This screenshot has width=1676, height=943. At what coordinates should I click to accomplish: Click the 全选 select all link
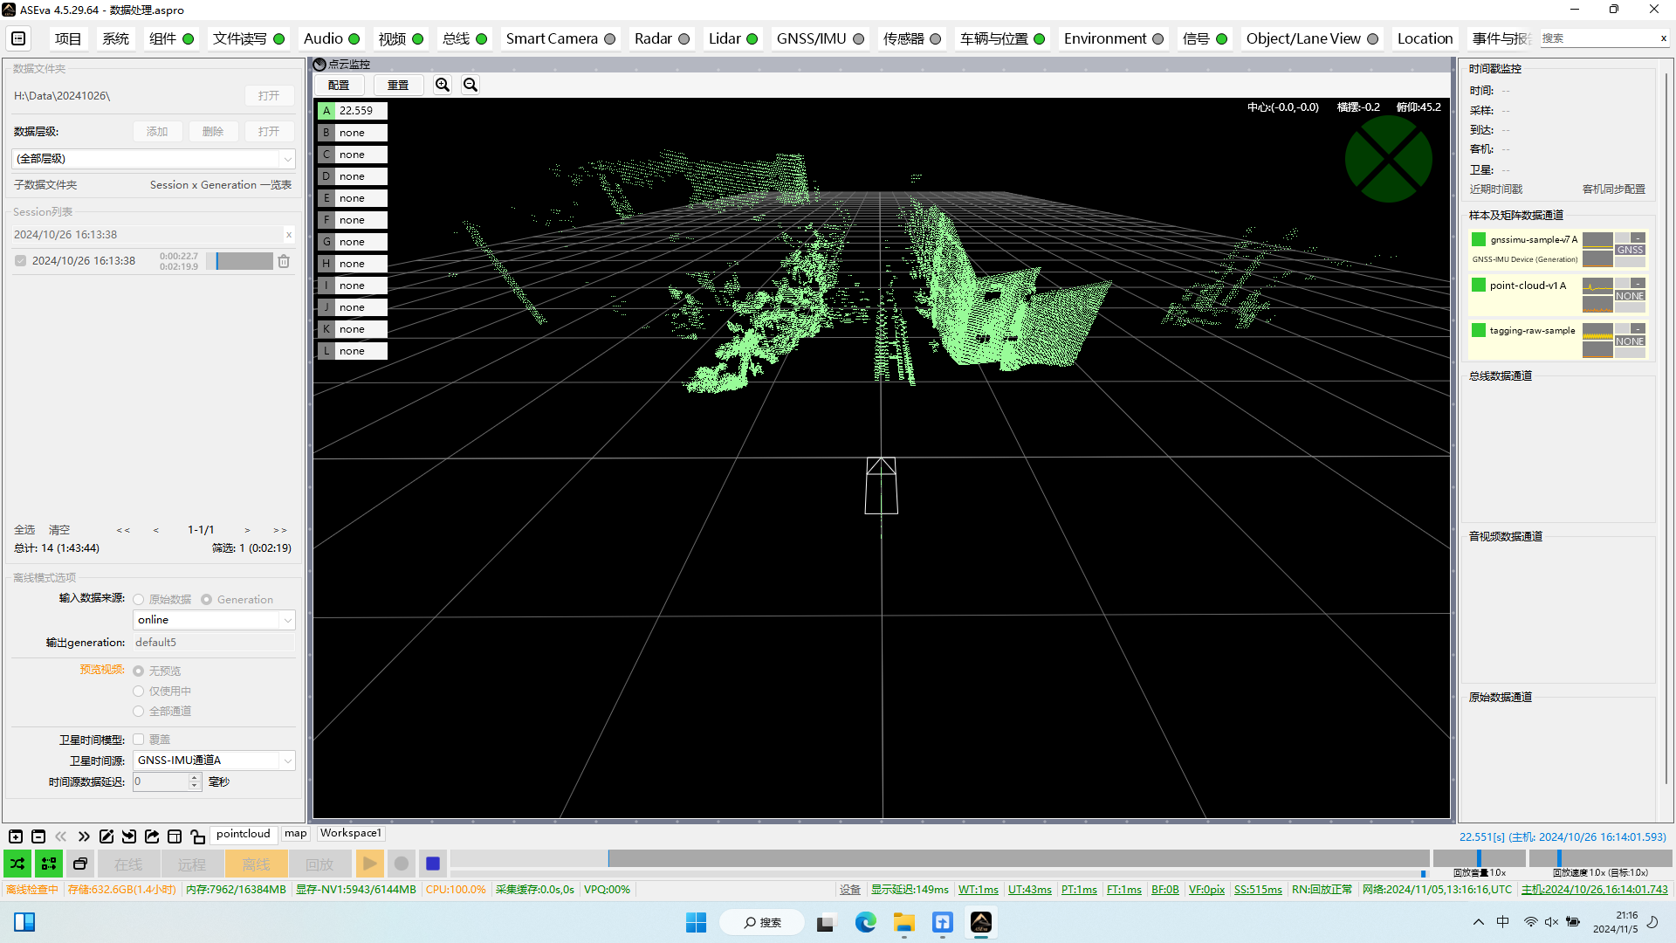tap(24, 530)
